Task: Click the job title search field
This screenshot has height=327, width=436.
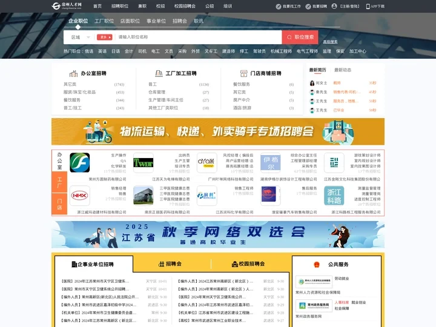Action: (199, 37)
